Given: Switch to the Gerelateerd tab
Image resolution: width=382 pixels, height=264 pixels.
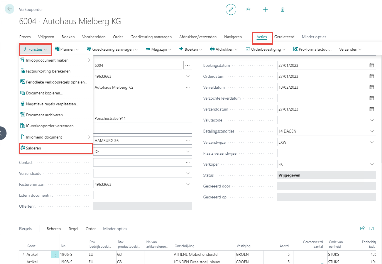Looking at the screenshot, I should pos(283,37).
